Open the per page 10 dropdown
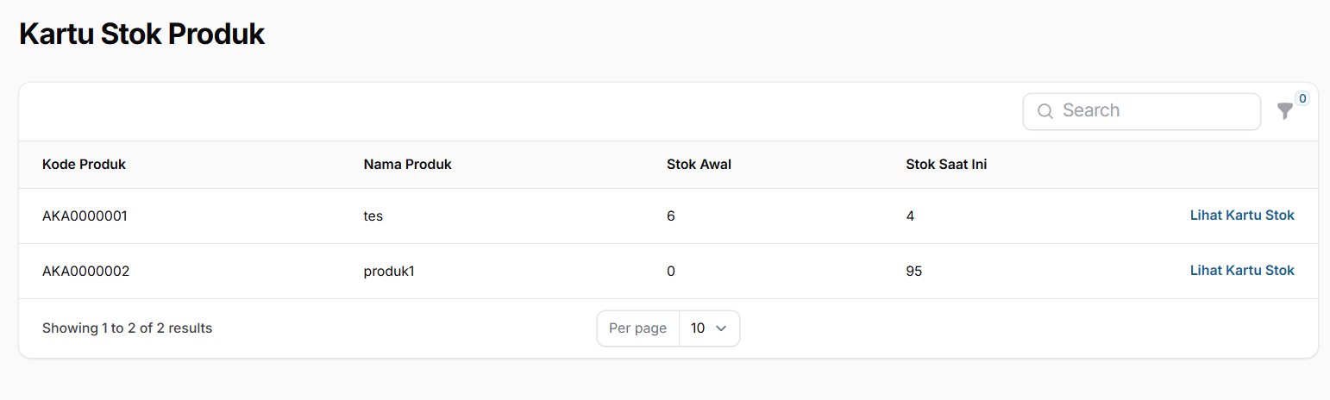This screenshot has height=400, width=1330. 709,328
